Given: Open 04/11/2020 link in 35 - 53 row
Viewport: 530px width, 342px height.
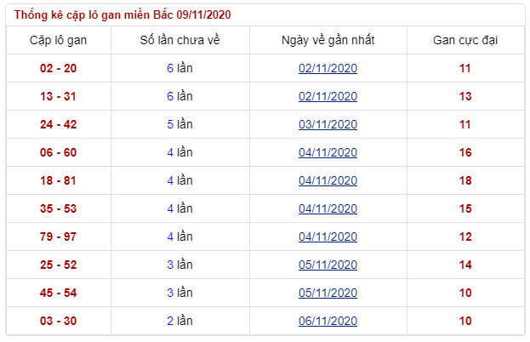Looking at the screenshot, I should [x=328, y=208].
